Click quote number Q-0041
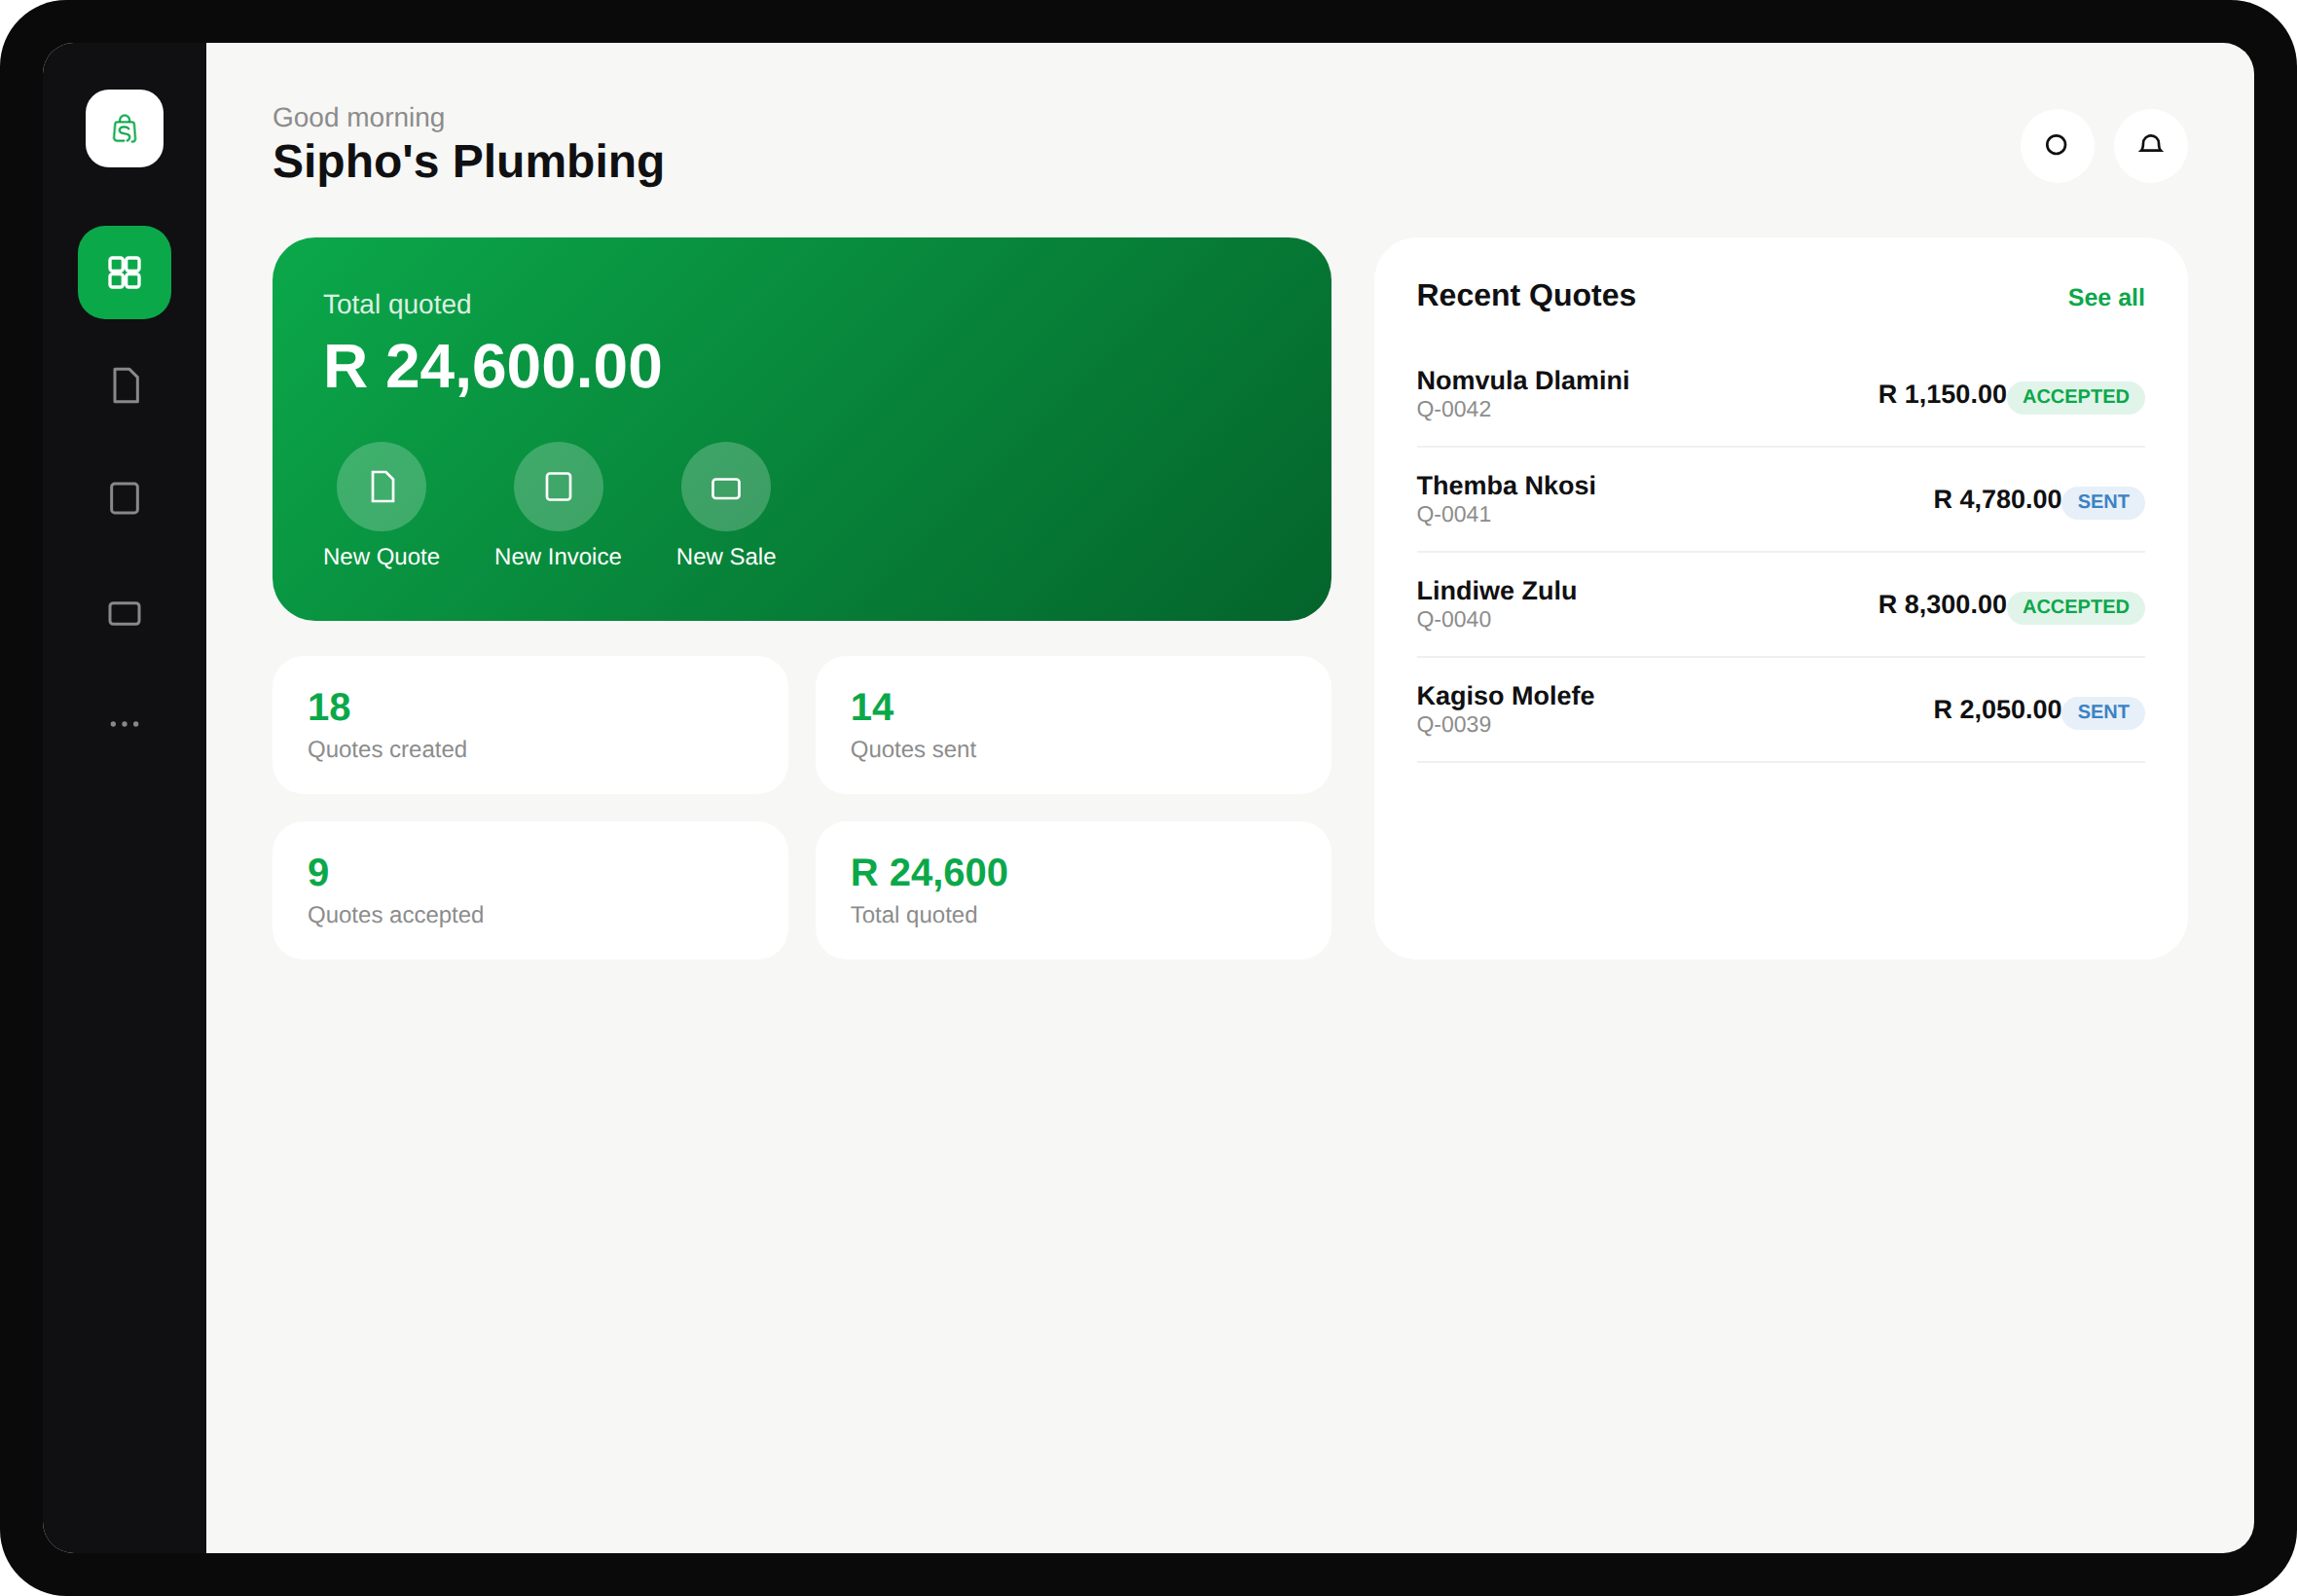 (1453, 514)
